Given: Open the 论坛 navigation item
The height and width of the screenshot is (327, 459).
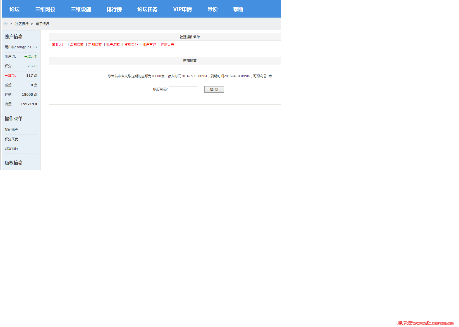Looking at the screenshot, I should pos(15,9).
